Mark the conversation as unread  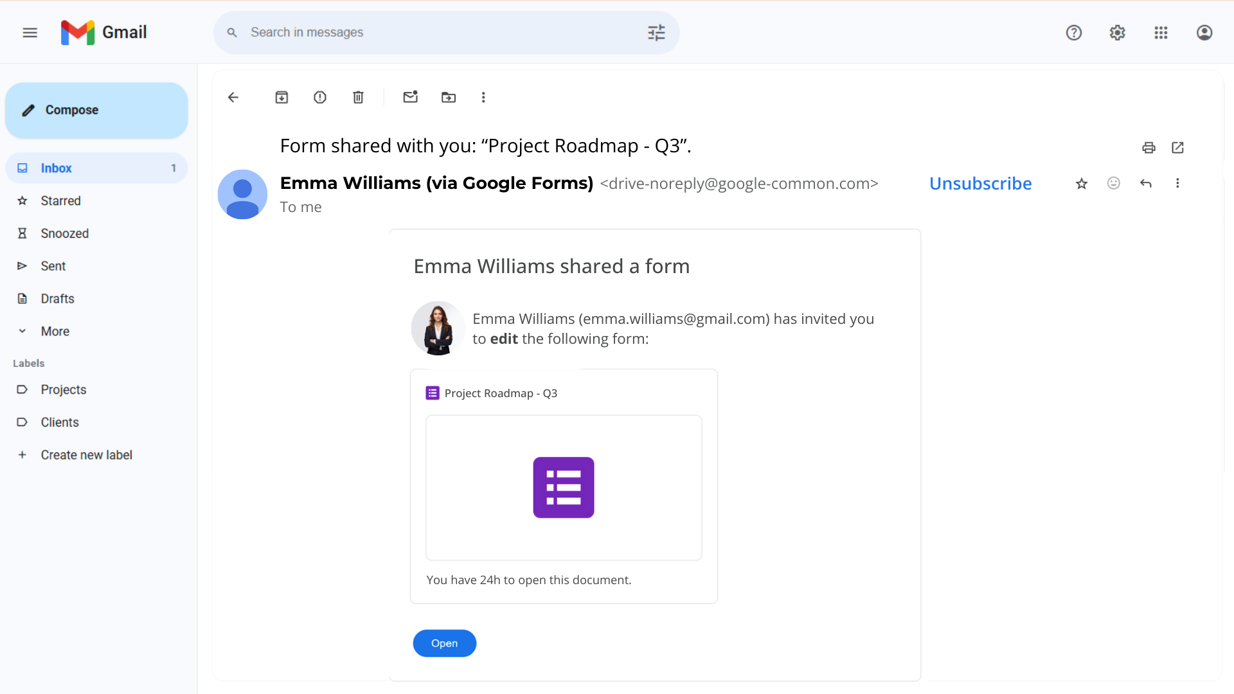(x=411, y=97)
